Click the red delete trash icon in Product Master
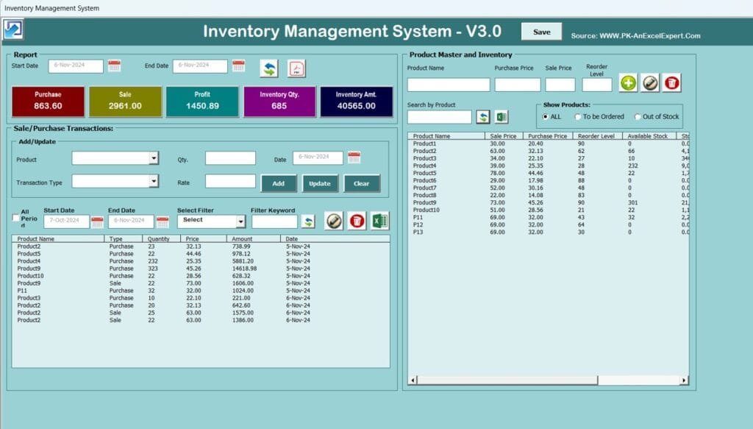Screen dimensions: 753x429 coord(672,82)
